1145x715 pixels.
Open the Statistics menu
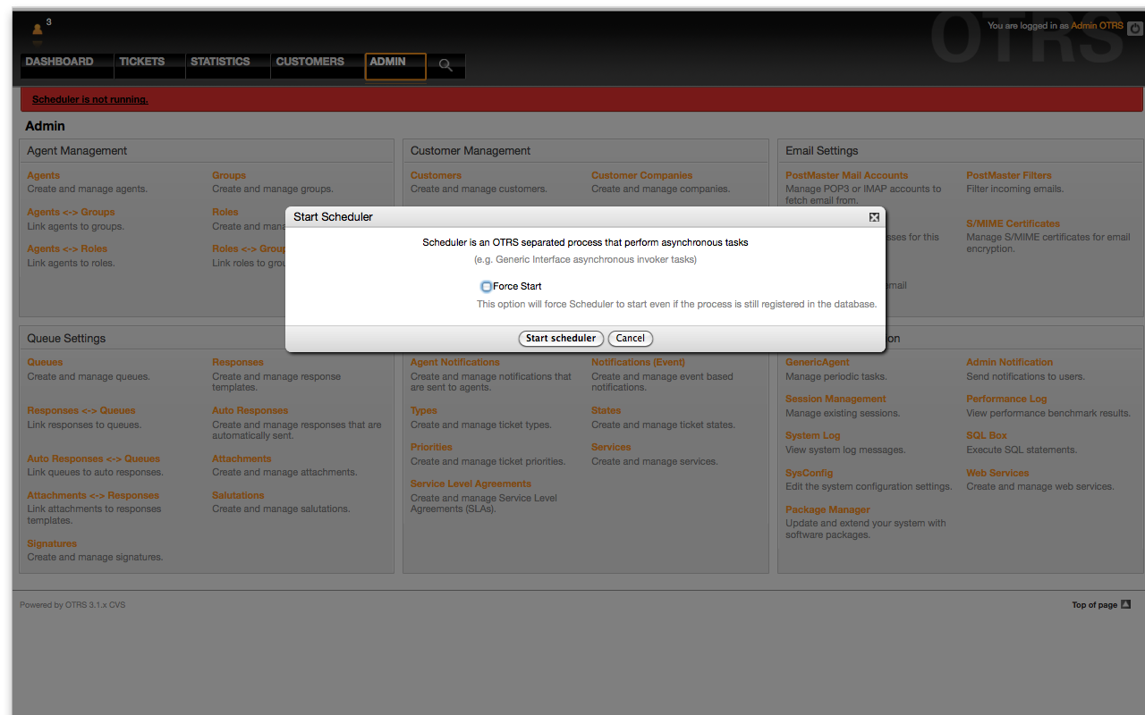click(220, 62)
